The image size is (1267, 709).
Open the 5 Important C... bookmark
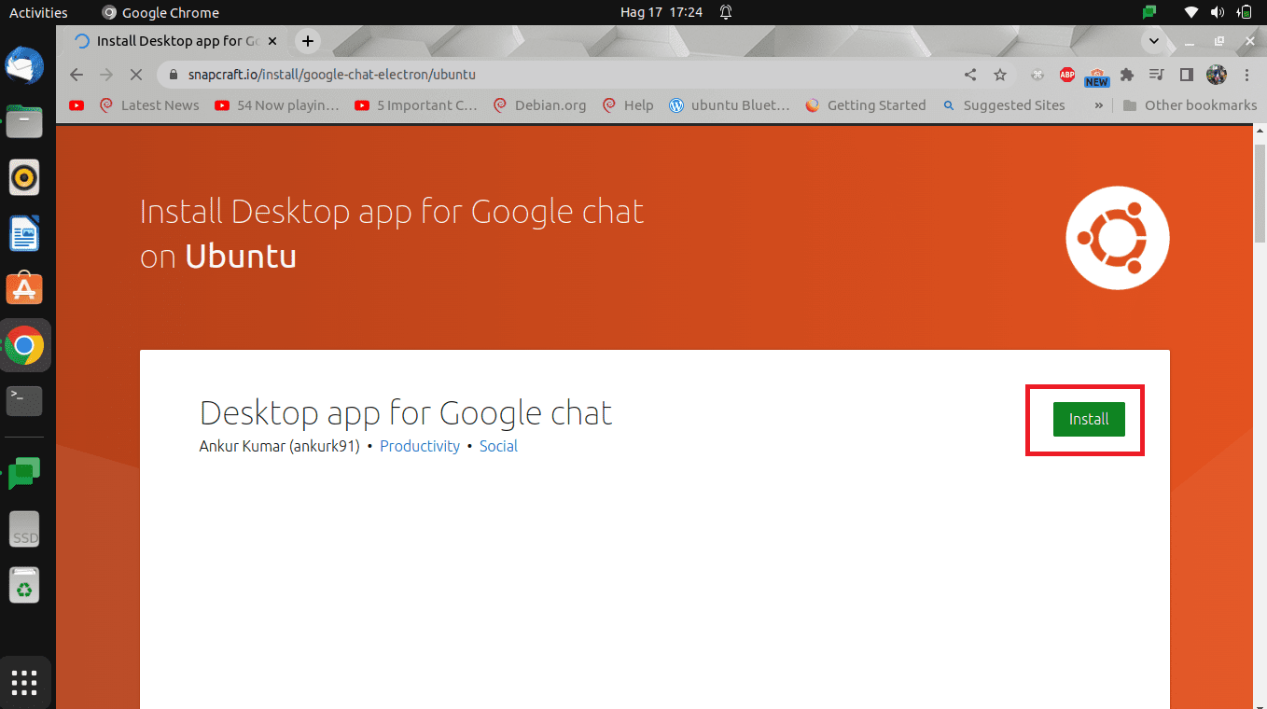coord(416,105)
